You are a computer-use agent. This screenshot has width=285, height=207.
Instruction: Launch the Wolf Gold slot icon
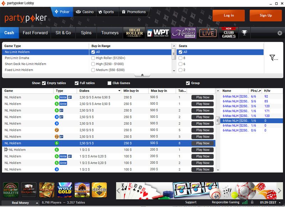[x=65, y=190]
